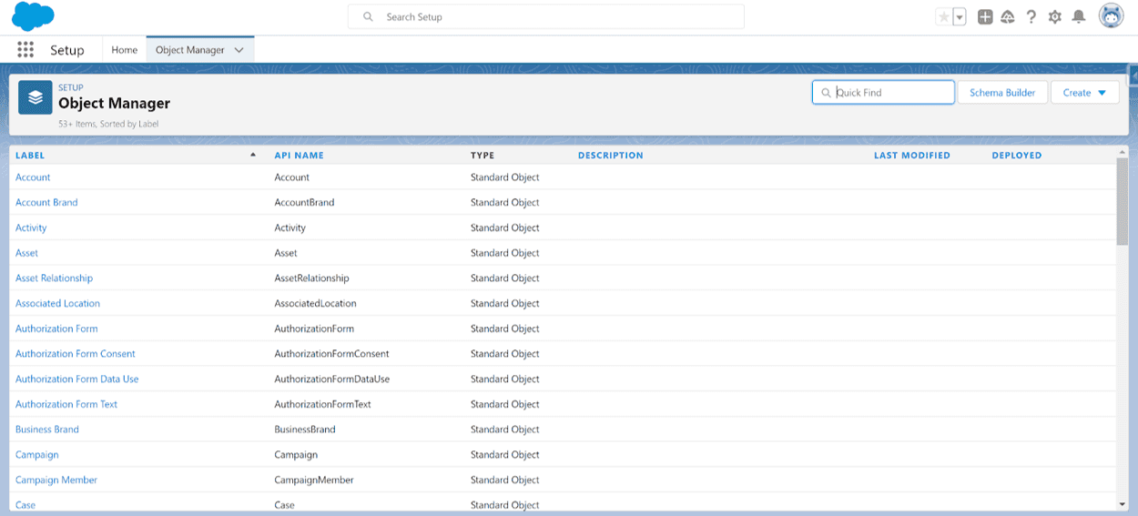The height and width of the screenshot is (516, 1138).
Task: Open the Setup gear menu
Action: 1055,16
